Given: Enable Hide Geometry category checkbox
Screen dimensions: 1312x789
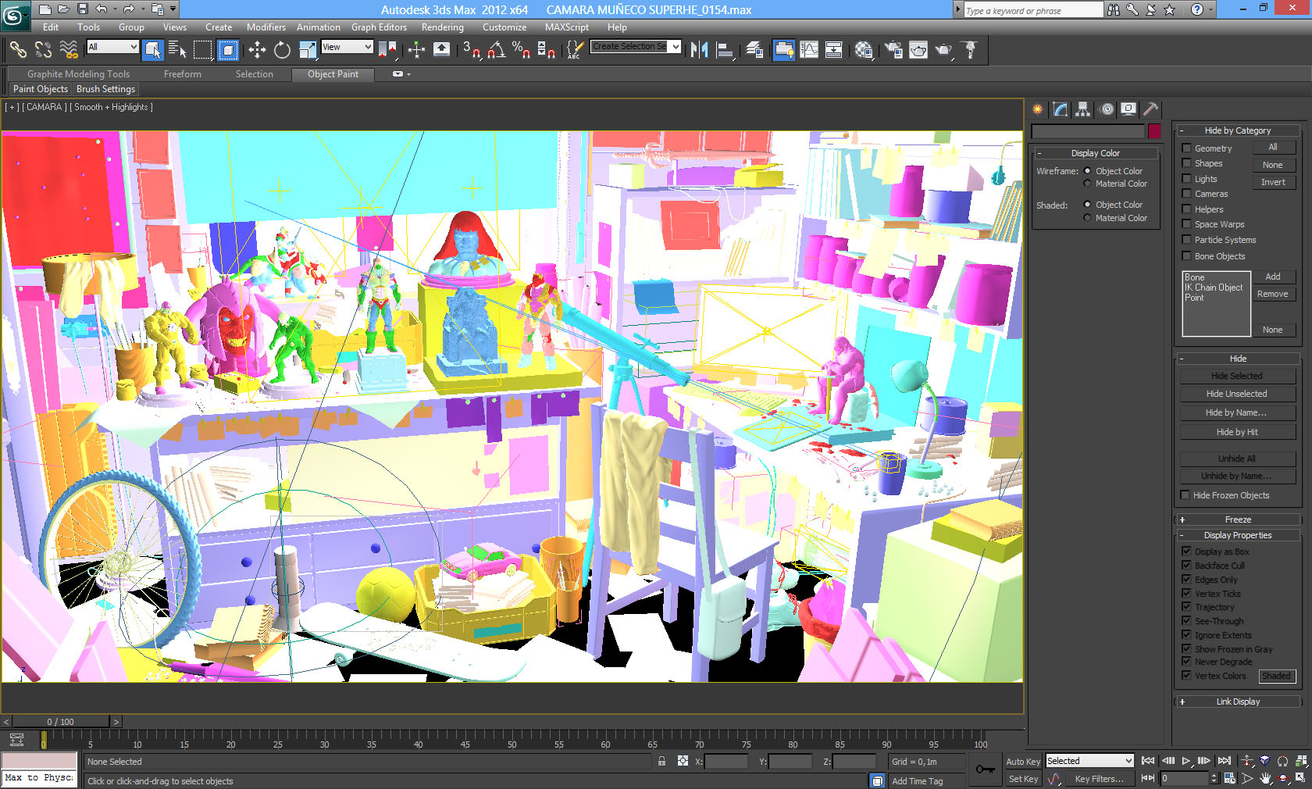Looking at the screenshot, I should pyautogui.click(x=1186, y=148).
